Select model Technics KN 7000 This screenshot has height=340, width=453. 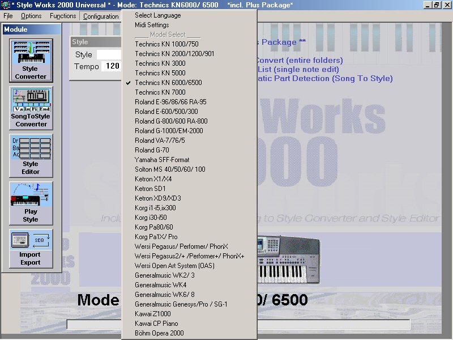(189, 92)
